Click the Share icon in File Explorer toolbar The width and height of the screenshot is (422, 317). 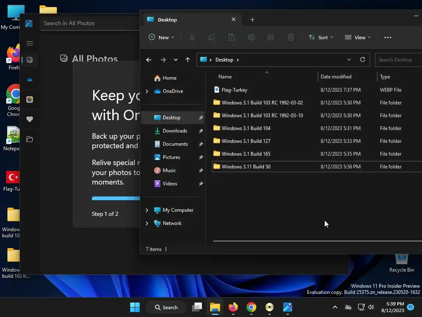271,37
